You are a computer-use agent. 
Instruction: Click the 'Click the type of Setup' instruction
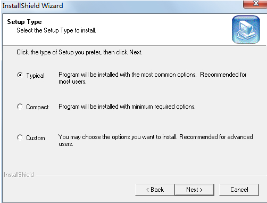tap(79, 52)
